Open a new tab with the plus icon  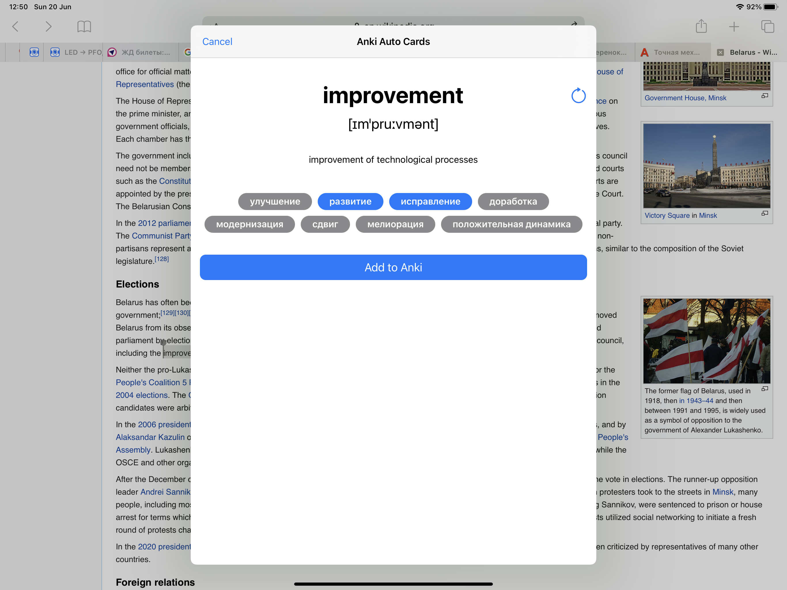pyautogui.click(x=734, y=27)
